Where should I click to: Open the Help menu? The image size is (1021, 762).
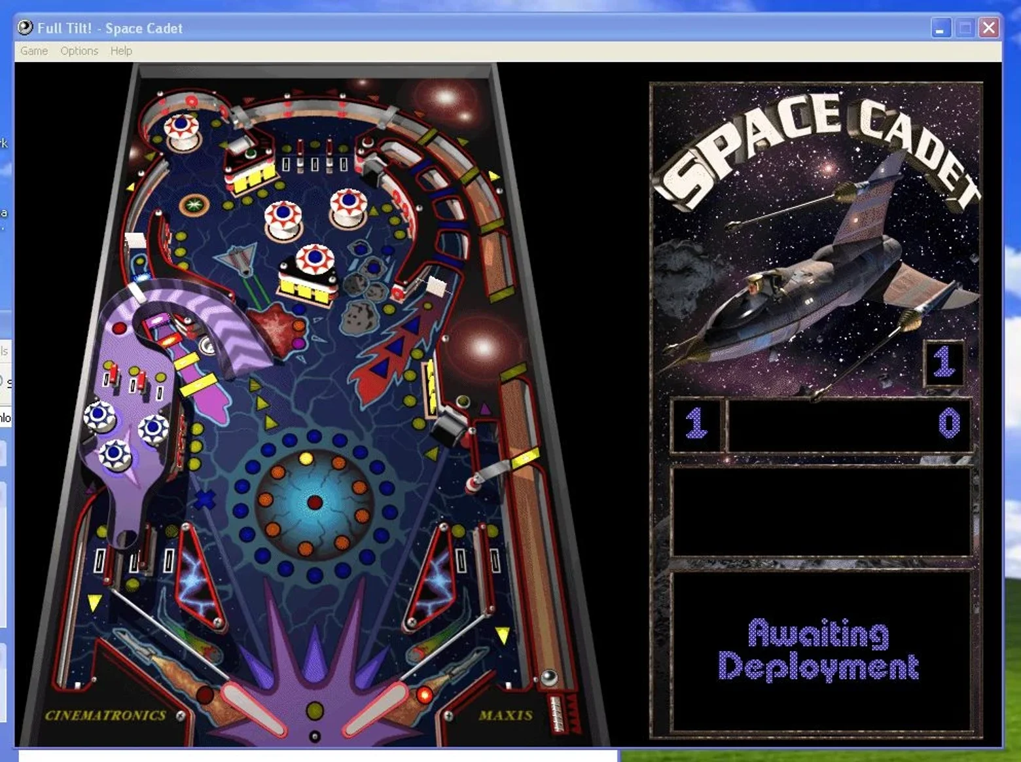121,51
